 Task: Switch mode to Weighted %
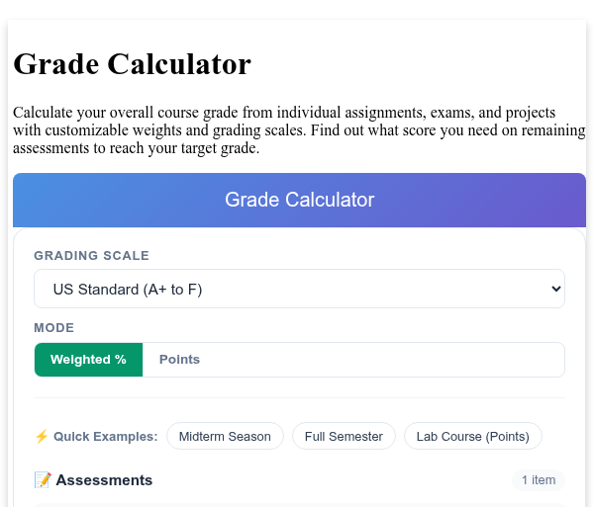click(x=89, y=360)
